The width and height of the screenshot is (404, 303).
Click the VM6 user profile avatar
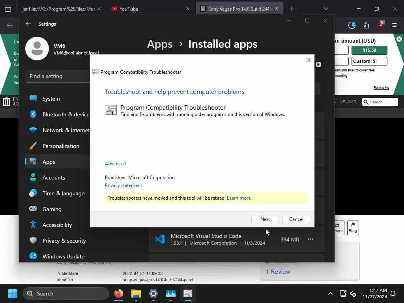(37, 49)
